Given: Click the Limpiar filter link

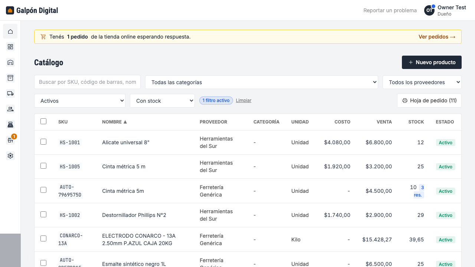Looking at the screenshot, I should [x=243, y=100].
